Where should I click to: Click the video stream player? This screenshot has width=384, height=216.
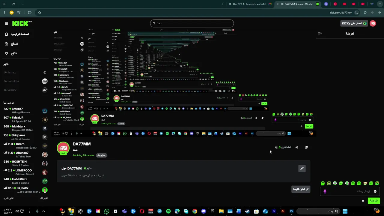point(183,82)
